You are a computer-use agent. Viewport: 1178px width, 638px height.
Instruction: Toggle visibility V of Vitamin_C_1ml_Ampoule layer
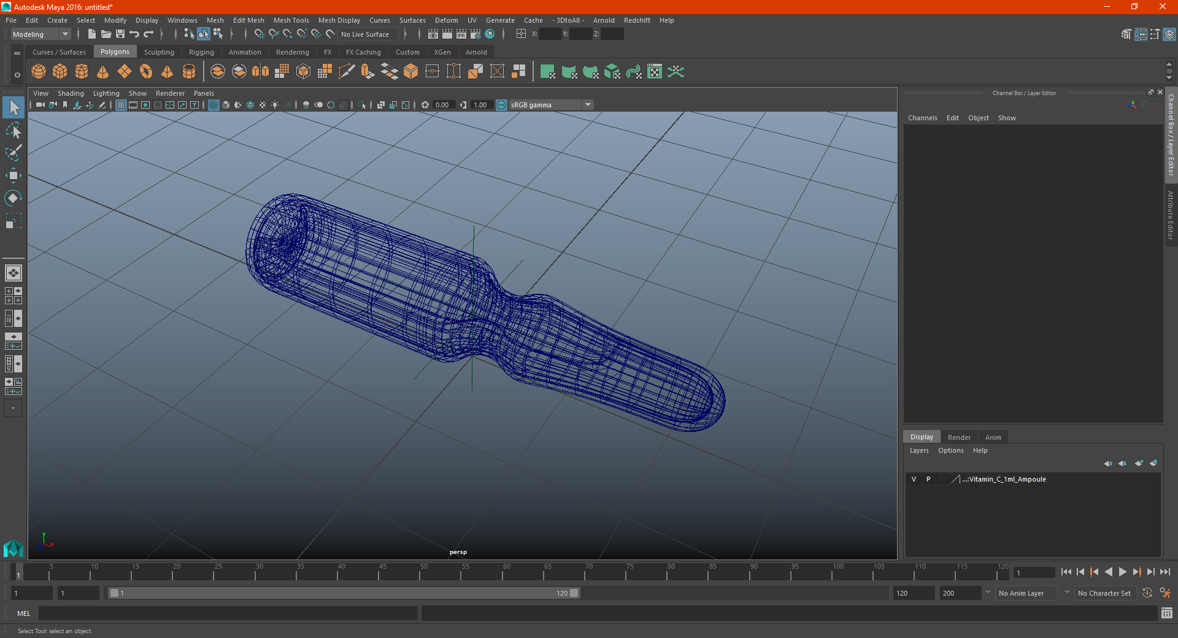click(914, 479)
